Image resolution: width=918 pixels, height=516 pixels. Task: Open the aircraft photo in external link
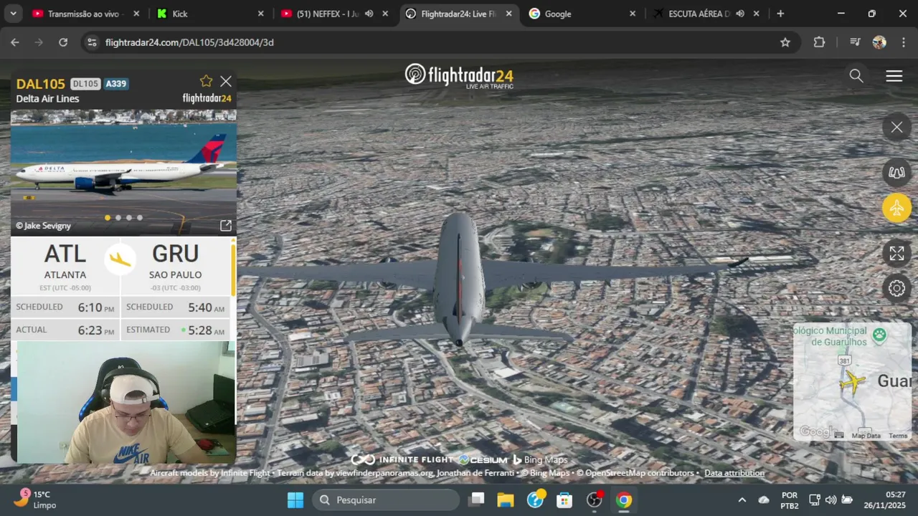pos(225,226)
